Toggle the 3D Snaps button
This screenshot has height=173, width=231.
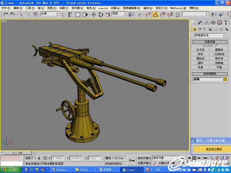(148, 15)
